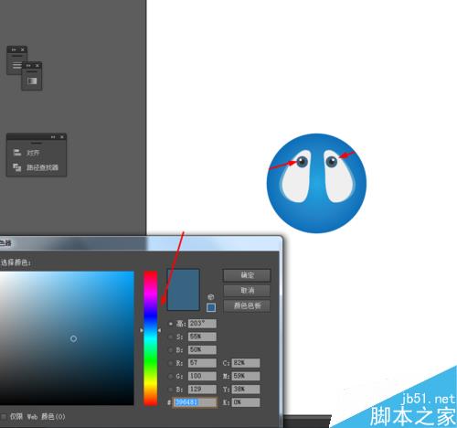Open Color Swatches with 颜色色板 button
Image resolution: width=457 pixels, height=428 pixels.
247,305
